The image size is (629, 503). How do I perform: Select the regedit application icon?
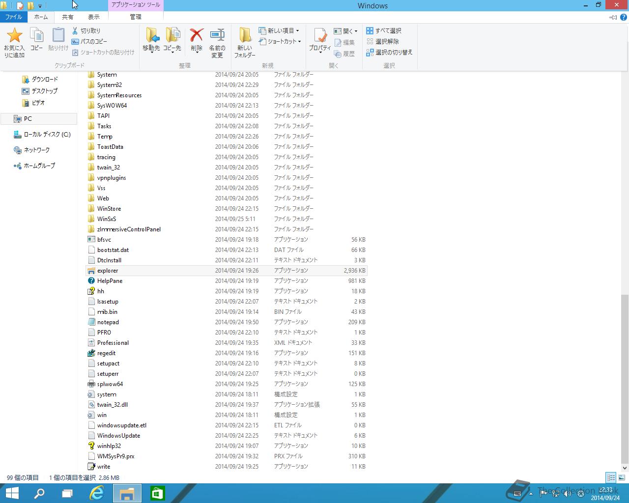tap(91, 353)
